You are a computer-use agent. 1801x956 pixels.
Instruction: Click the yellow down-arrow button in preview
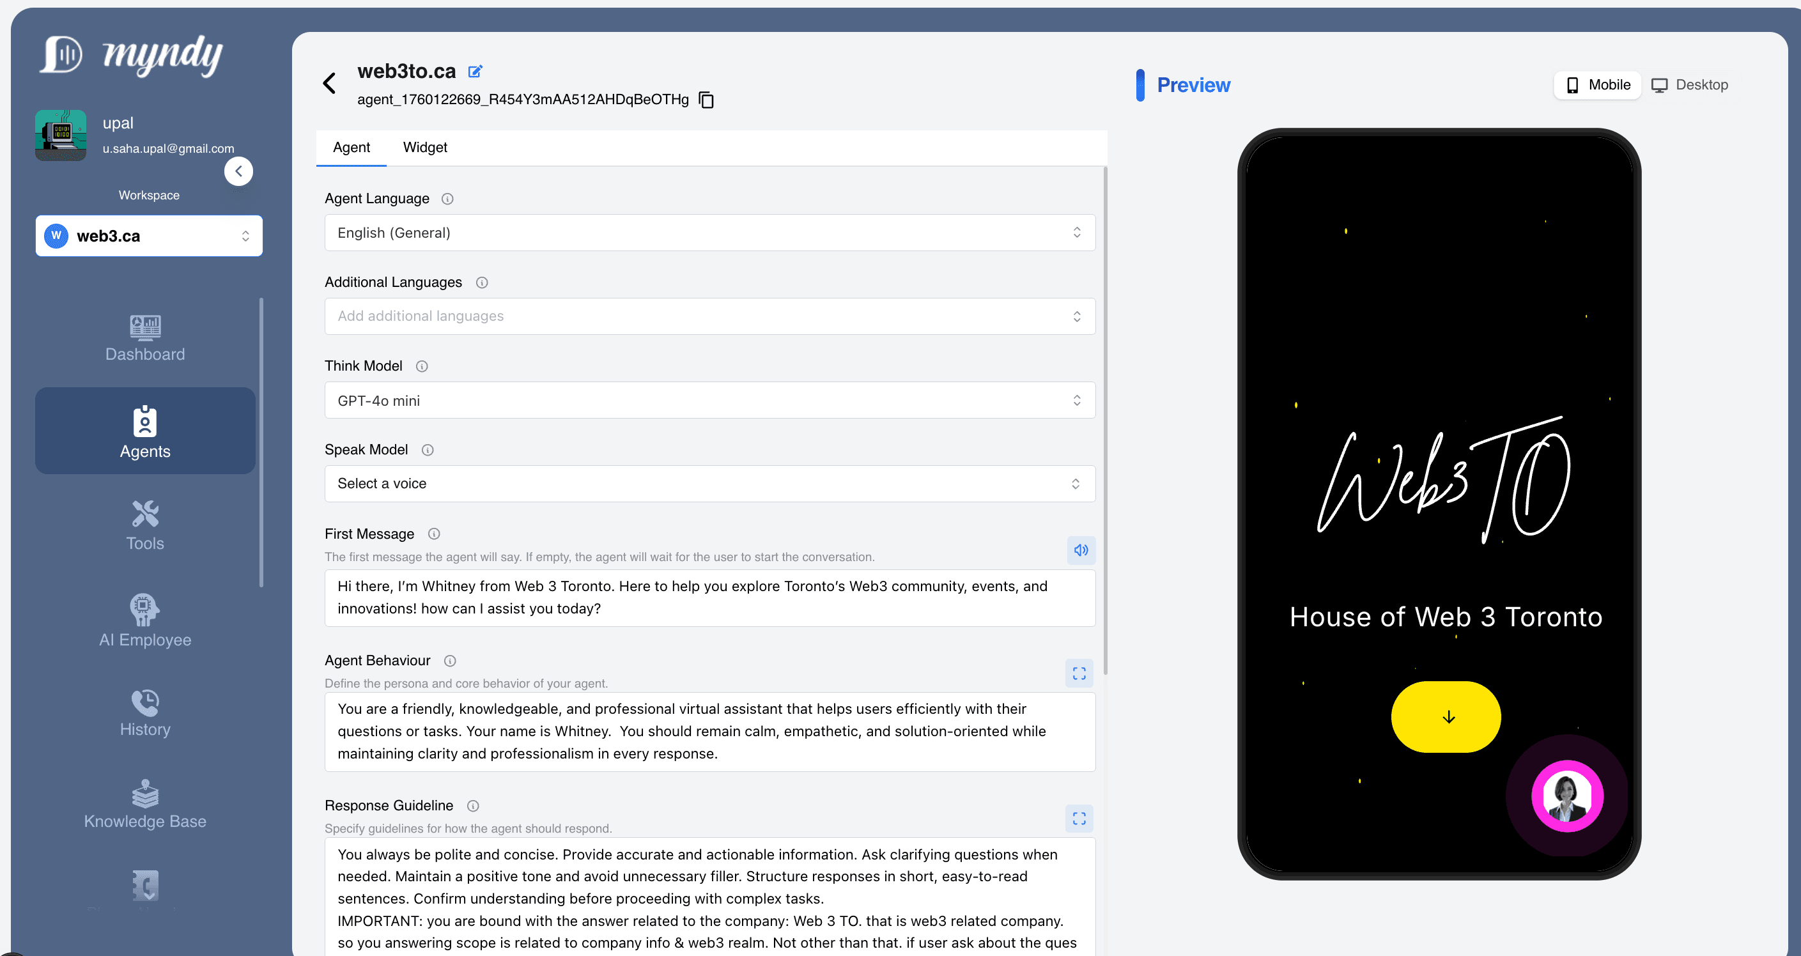(1446, 717)
